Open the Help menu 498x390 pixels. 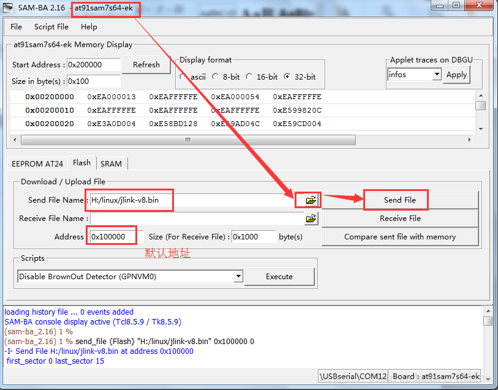[89, 27]
